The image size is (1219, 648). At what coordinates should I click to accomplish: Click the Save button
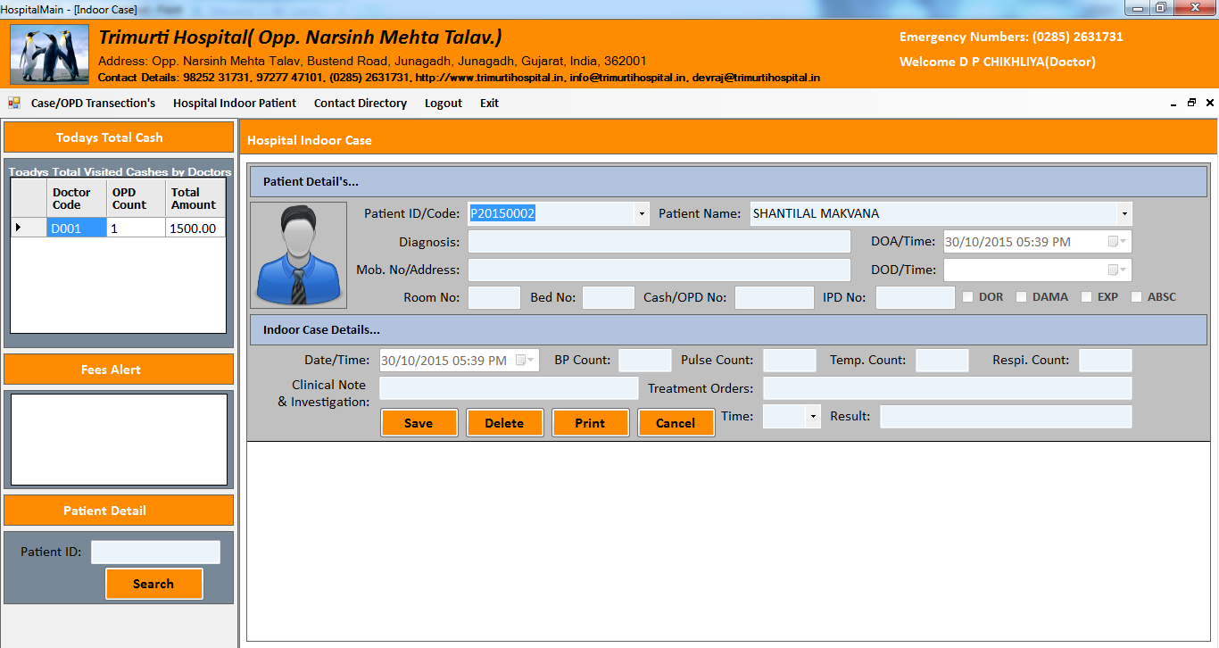tap(419, 423)
